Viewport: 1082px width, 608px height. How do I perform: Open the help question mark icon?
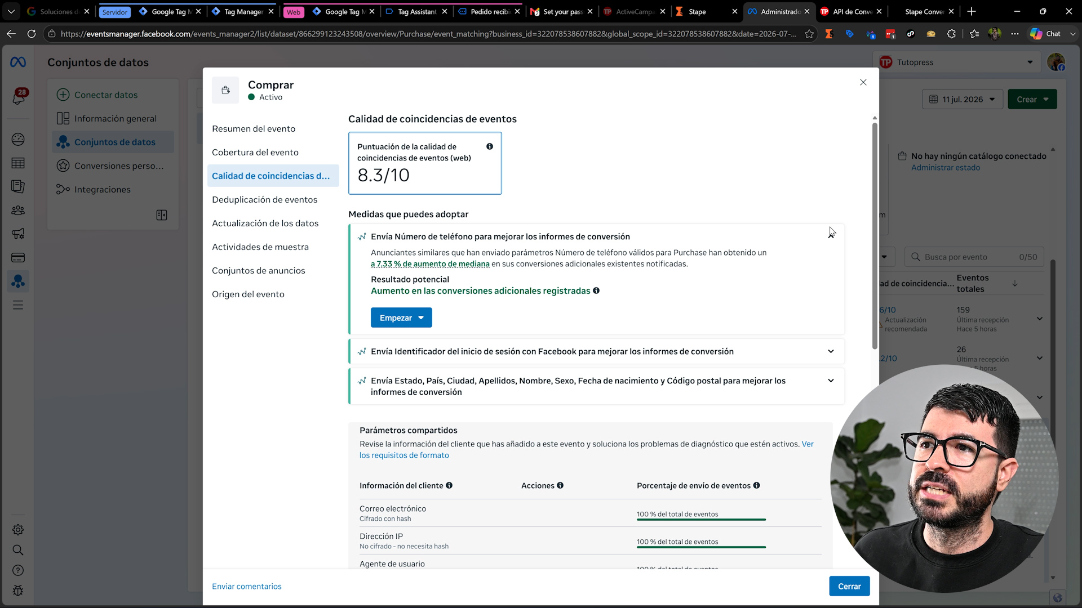18,570
